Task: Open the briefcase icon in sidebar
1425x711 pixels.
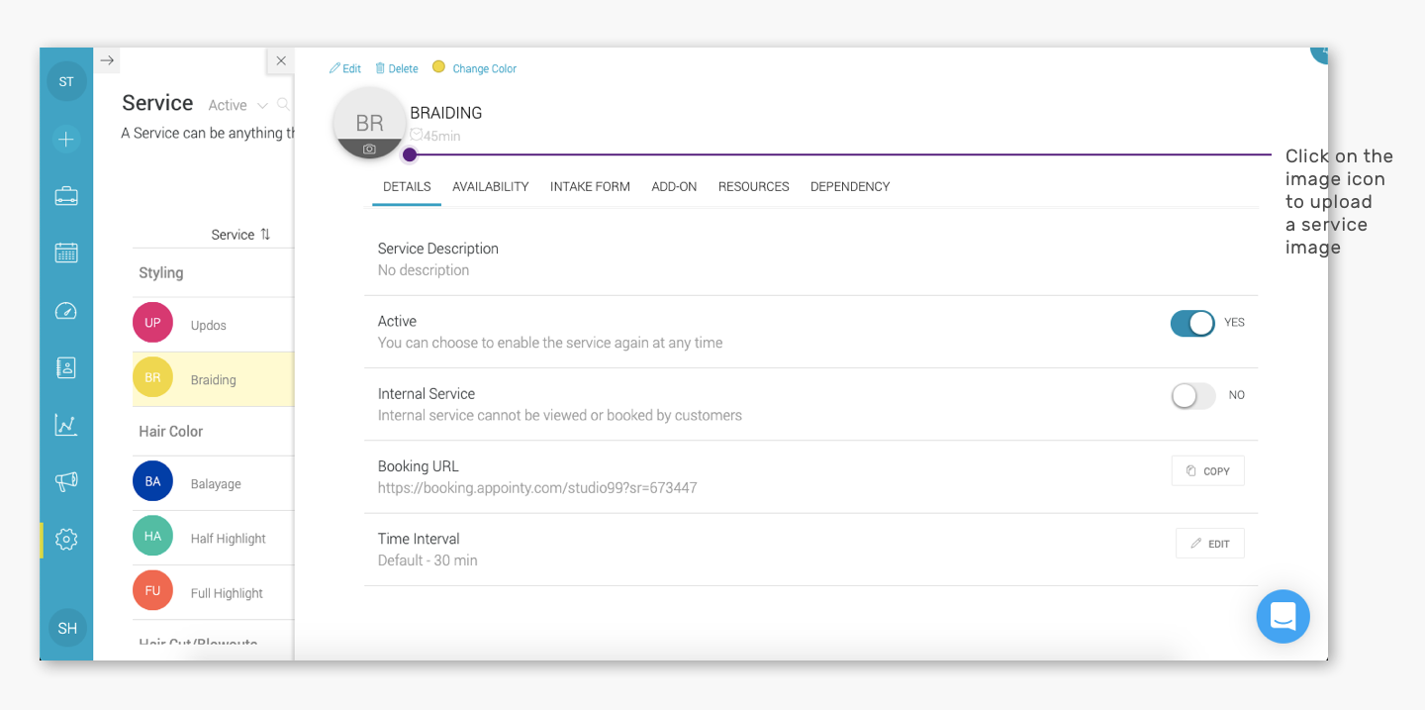Action: coord(66,196)
